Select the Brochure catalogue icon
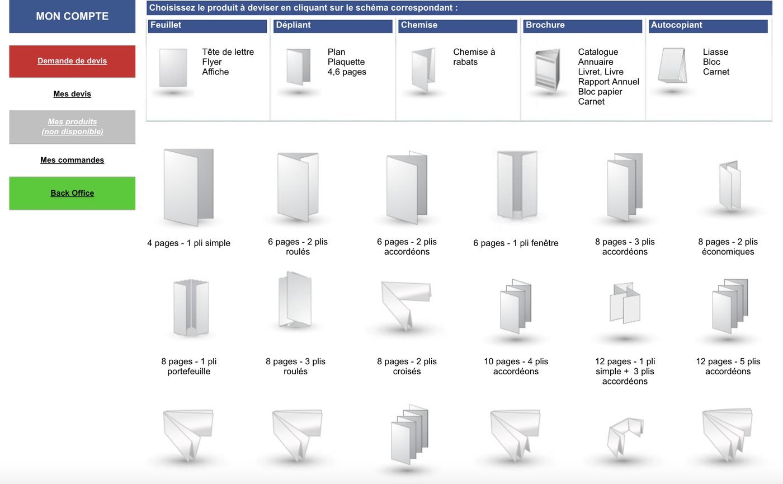This screenshot has width=783, height=484. click(548, 70)
